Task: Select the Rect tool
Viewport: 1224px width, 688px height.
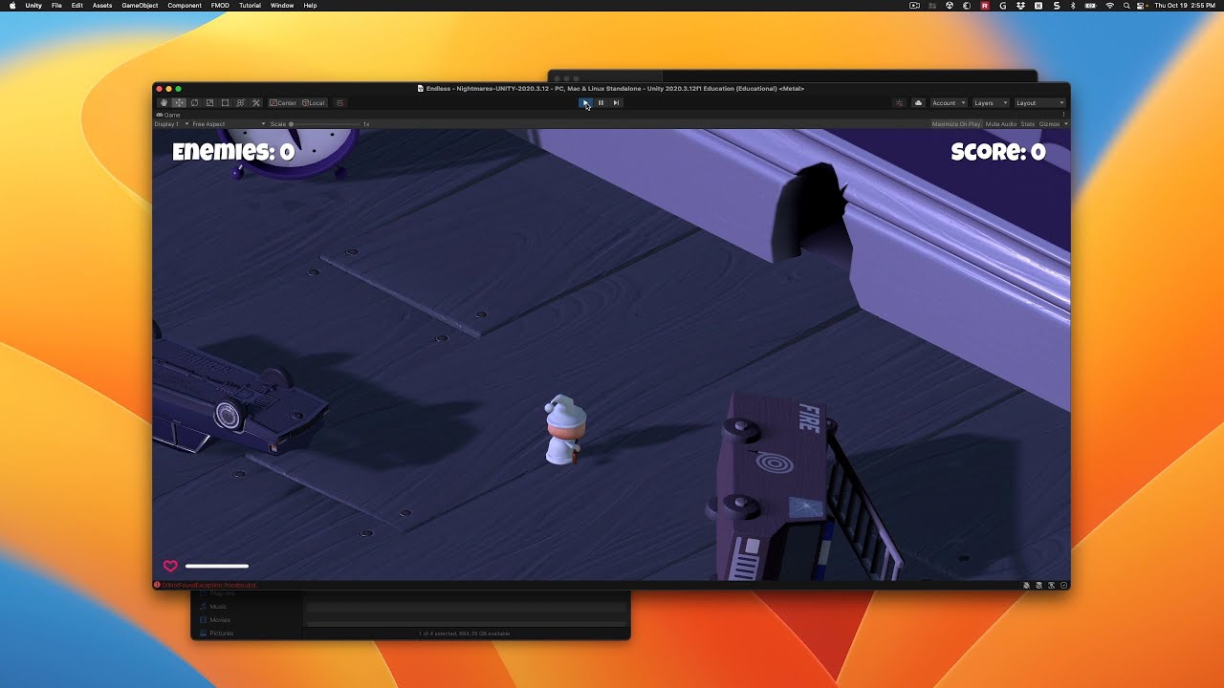Action: [225, 103]
